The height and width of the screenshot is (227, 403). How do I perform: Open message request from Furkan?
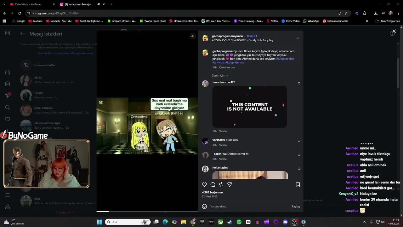click(58, 95)
